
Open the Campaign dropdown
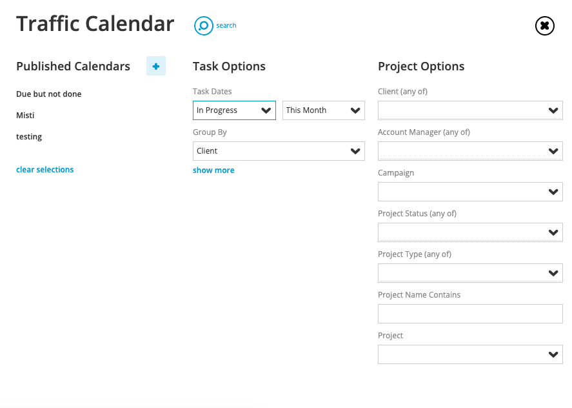click(470, 192)
